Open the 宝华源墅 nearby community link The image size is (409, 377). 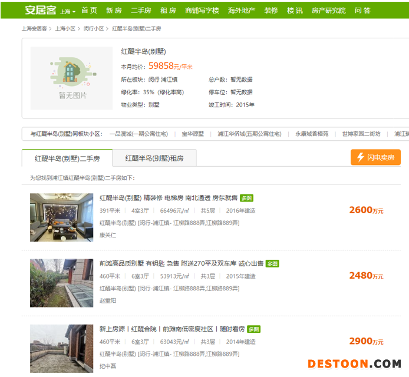192,134
